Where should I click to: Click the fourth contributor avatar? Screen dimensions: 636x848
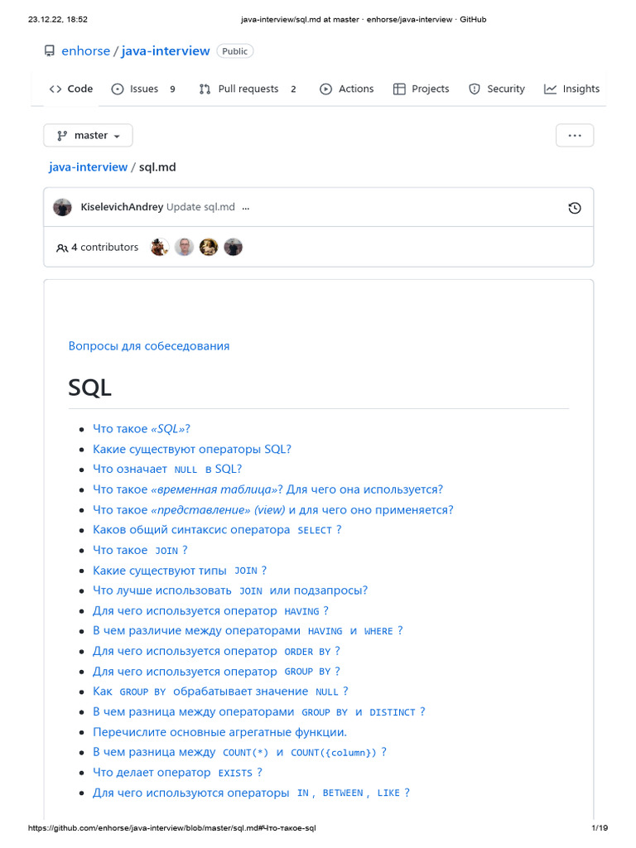pos(234,247)
